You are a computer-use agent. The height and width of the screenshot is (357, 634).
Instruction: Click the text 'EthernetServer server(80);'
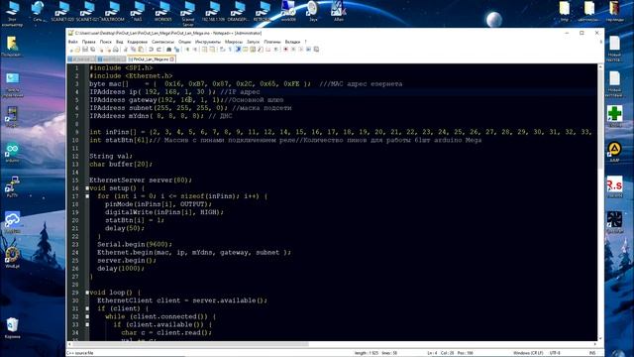point(141,180)
